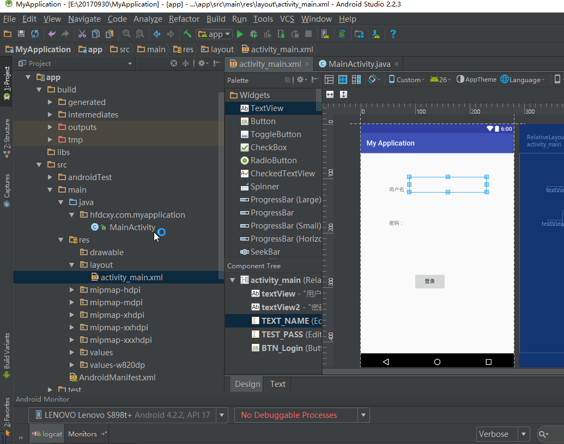Screen dimensions: 564x444
Task: Open the Refactor menu
Action: point(184,19)
